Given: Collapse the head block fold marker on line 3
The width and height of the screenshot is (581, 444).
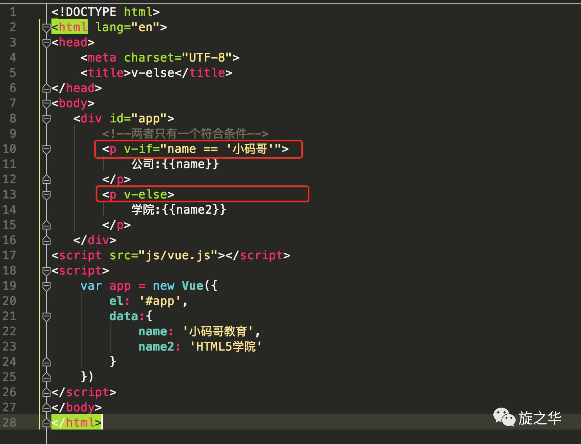Looking at the screenshot, I should pyautogui.click(x=46, y=43).
